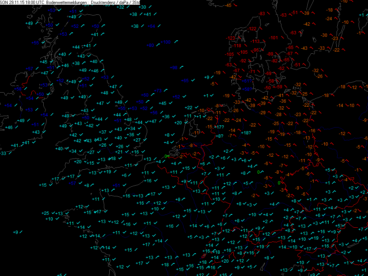Select the -123 pressure reading
Image resolution: width=368 pixels, height=276 pixels.
pos(230,38)
